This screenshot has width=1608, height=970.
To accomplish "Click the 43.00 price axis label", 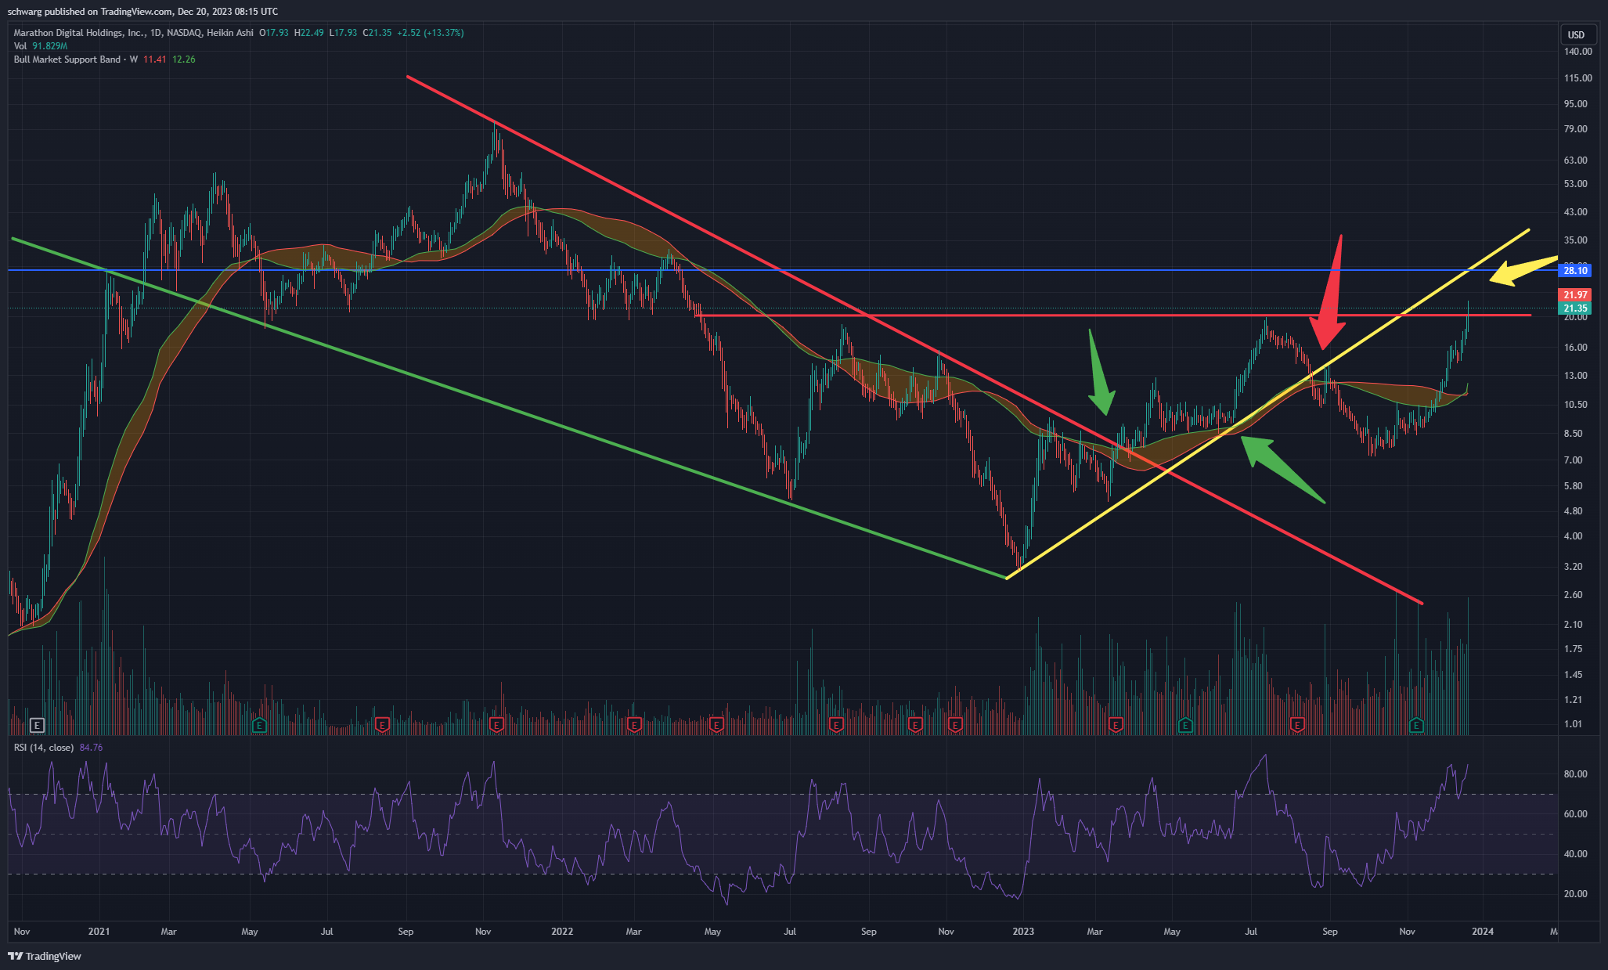I will 1576,212.
